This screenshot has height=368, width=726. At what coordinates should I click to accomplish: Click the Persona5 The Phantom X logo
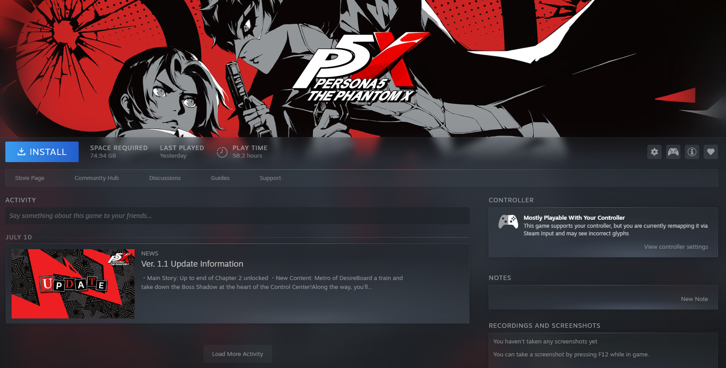tap(360, 67)
